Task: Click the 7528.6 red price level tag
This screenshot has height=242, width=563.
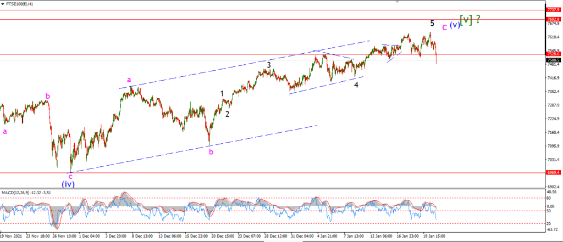Action: tap(552, 54)
